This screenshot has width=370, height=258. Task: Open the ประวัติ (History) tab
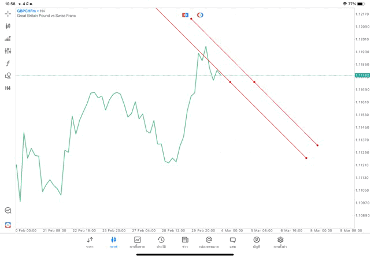tap(161, 242)
